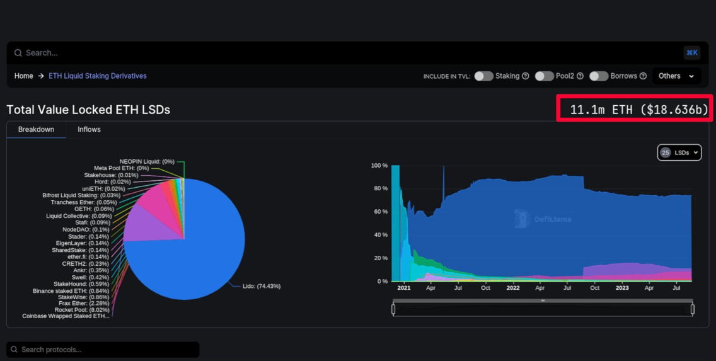Switch to the Breakdown tab

click(36, 130)
